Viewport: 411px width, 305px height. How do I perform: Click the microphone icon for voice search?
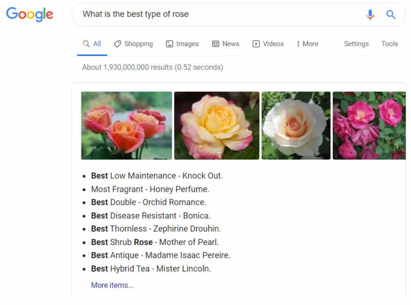(370, 14)
